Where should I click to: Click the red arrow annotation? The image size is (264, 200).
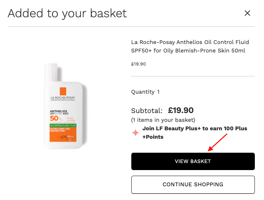[x=218, y=142]
